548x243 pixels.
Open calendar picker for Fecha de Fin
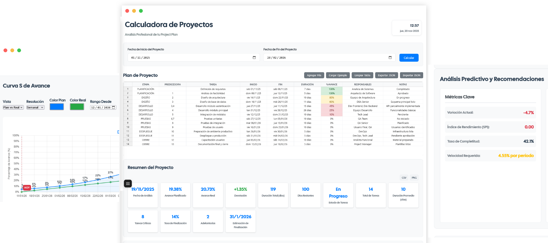pyautogui.click(x=390, y=58)
